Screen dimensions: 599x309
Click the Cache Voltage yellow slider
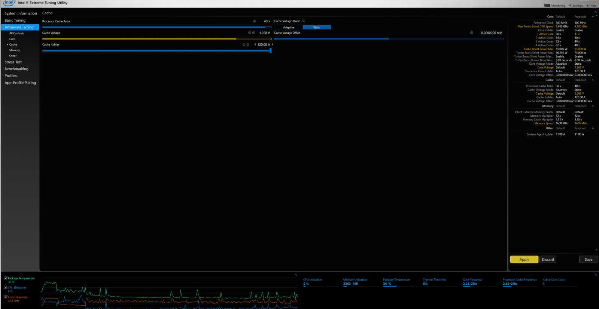(157, 39)
